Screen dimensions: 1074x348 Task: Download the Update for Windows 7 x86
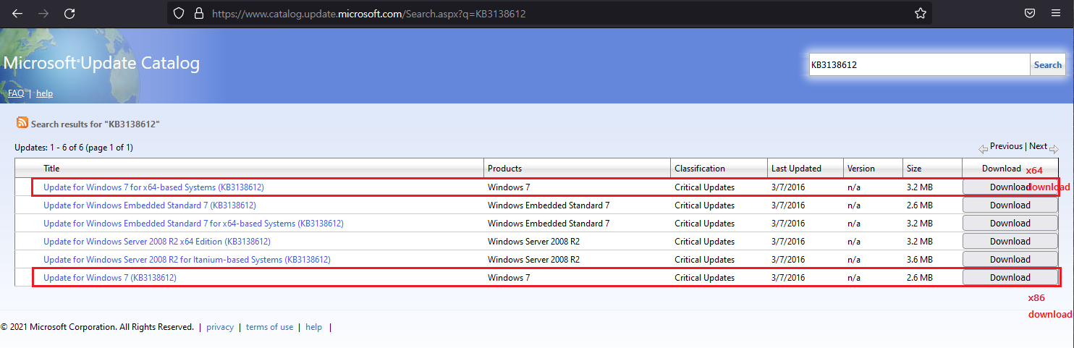point(1010,278)
